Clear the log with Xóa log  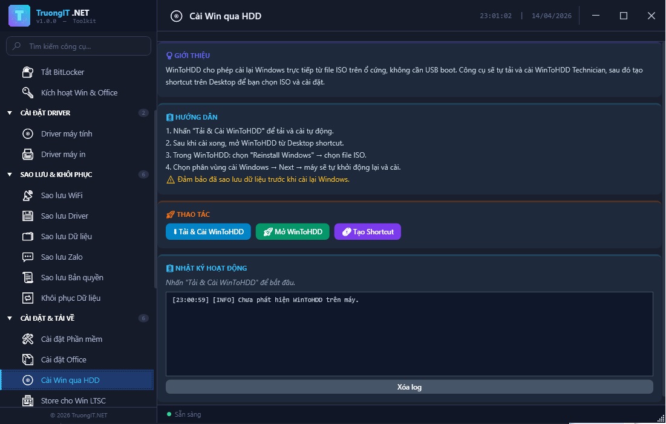tap(409, 387)
